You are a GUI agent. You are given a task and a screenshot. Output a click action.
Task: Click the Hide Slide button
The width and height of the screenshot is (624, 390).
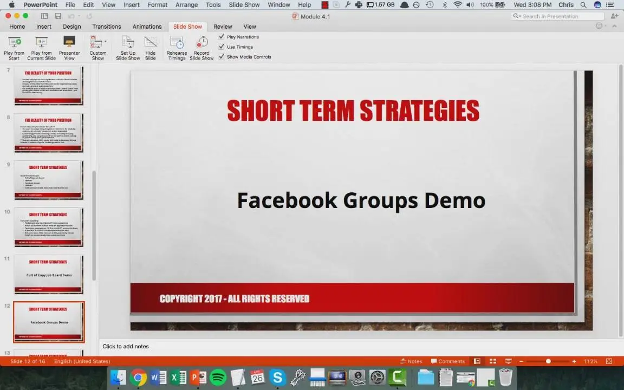coord(151,48)
